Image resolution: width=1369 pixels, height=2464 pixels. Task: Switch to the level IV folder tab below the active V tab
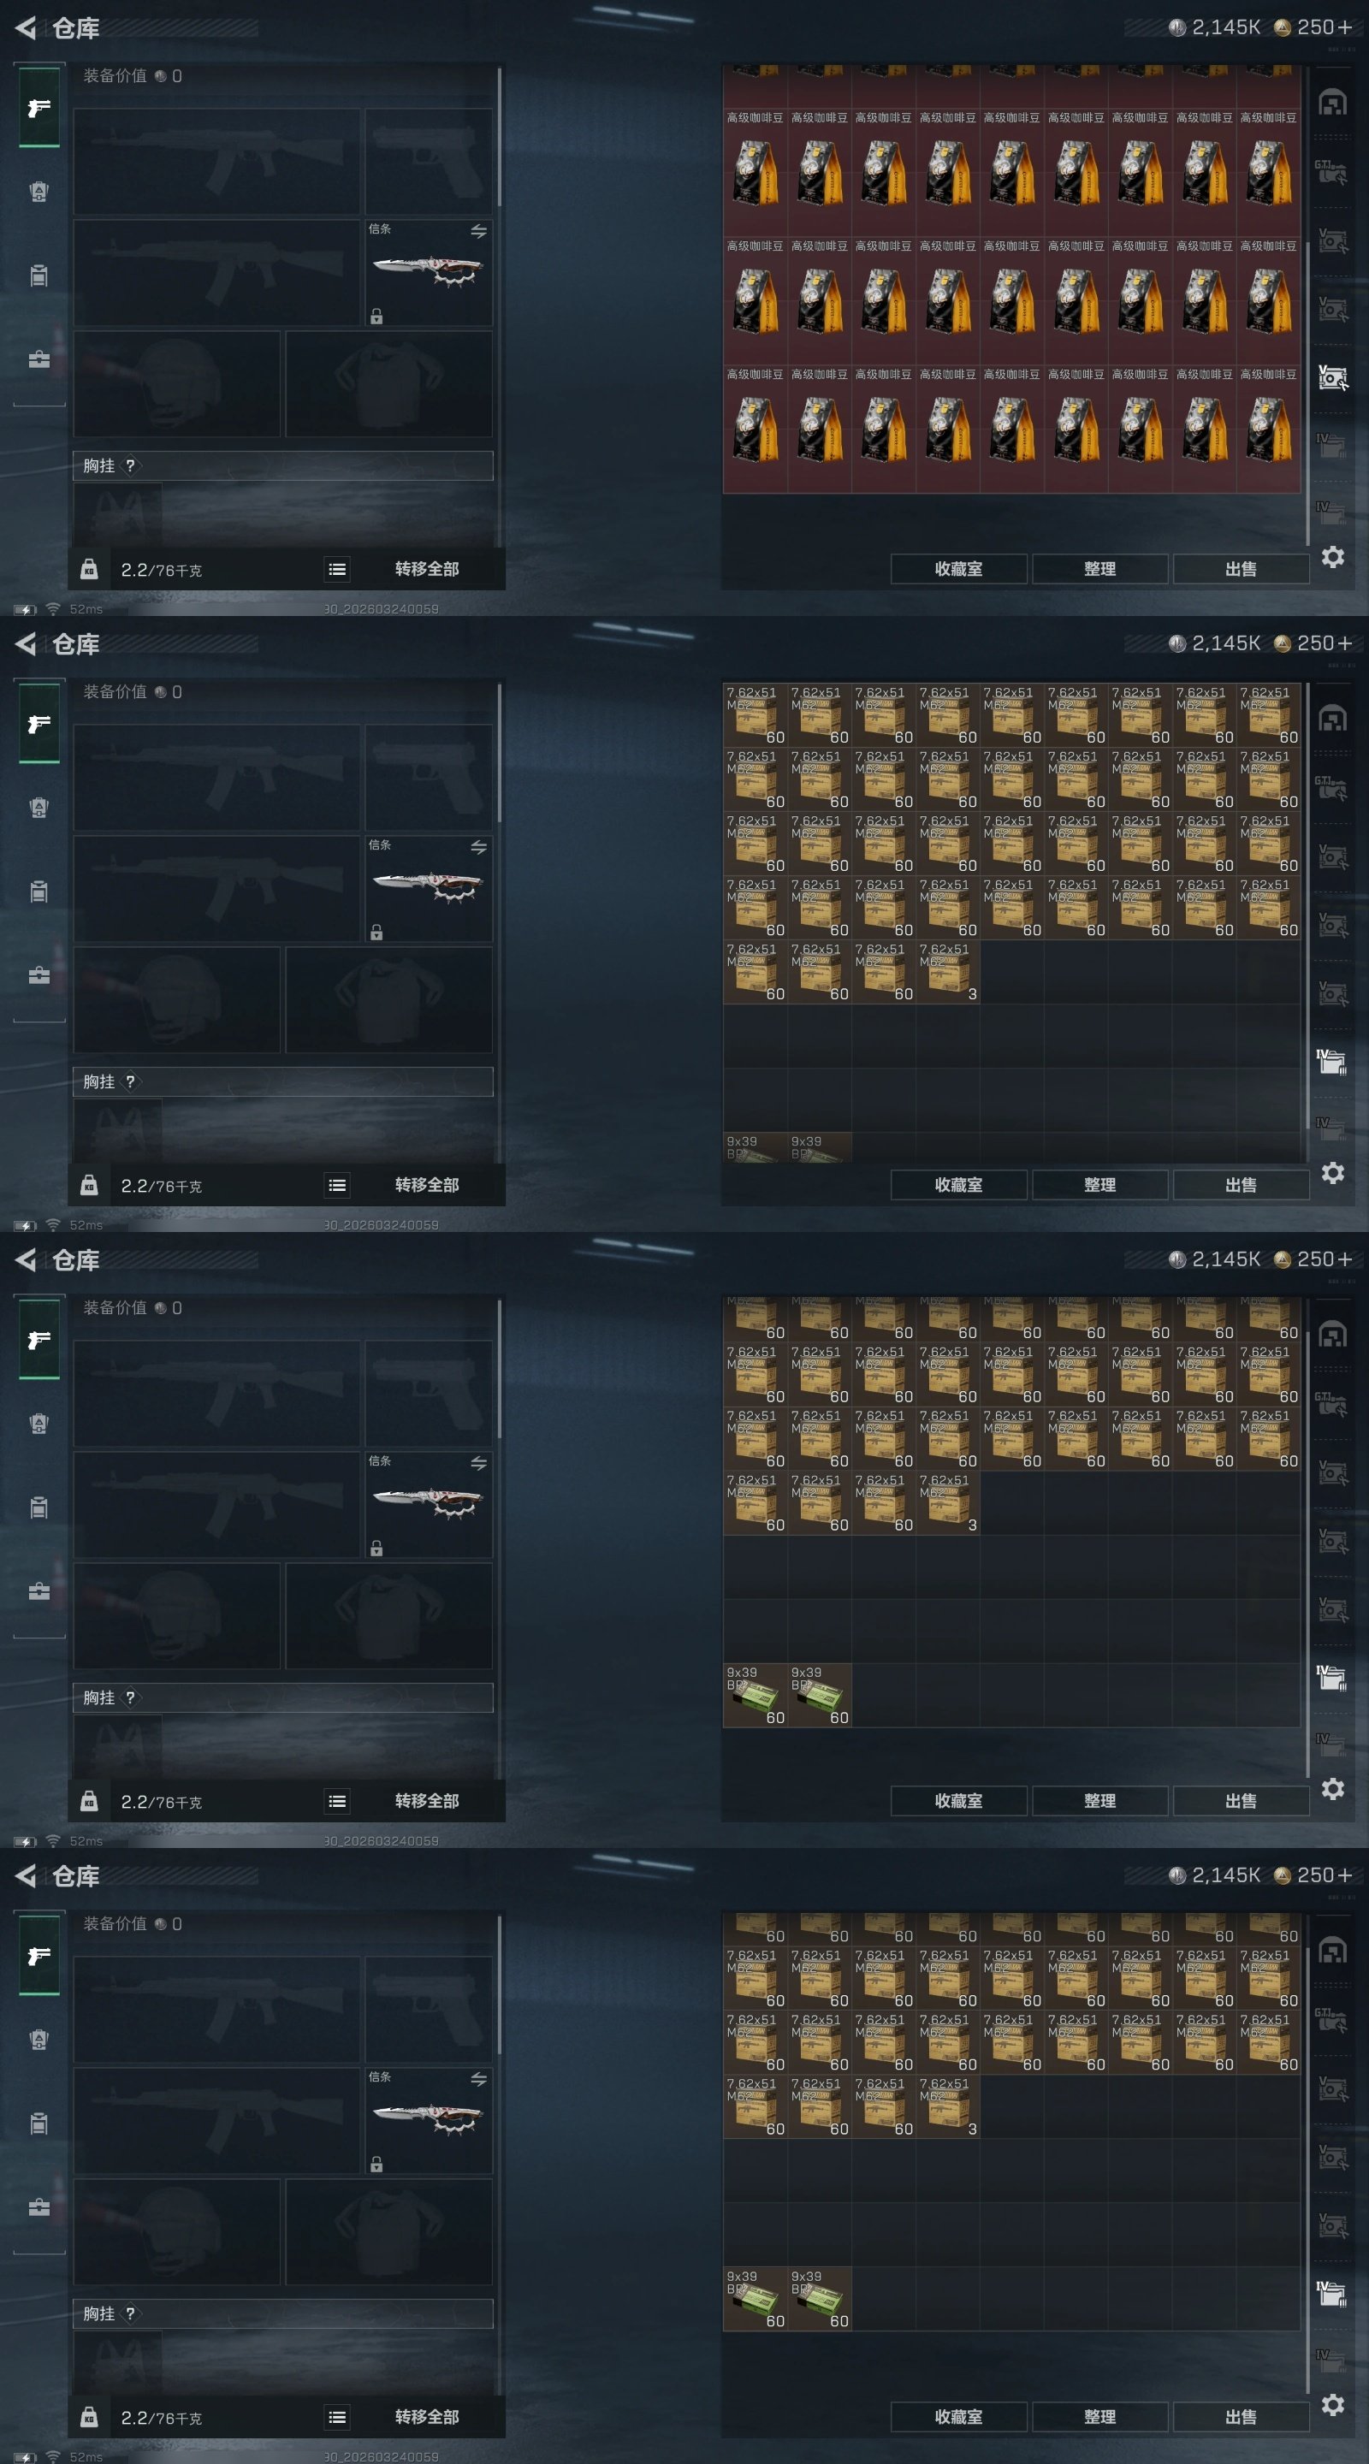[x=1331, y=444]
